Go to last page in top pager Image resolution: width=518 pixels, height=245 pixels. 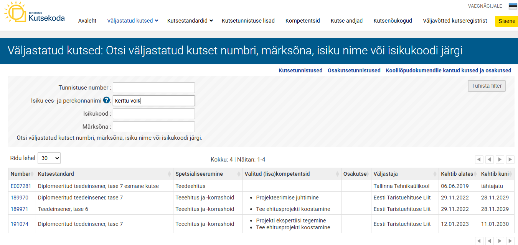(510, 159)
